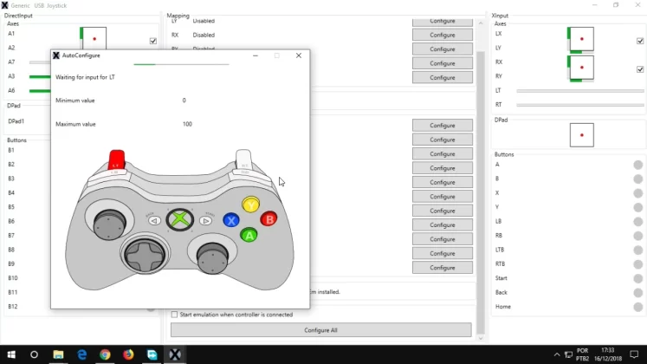Viewport: 647px width, 364px height.
Task: Click the DirectInput A1 axis indicator box
Action: 94,38
